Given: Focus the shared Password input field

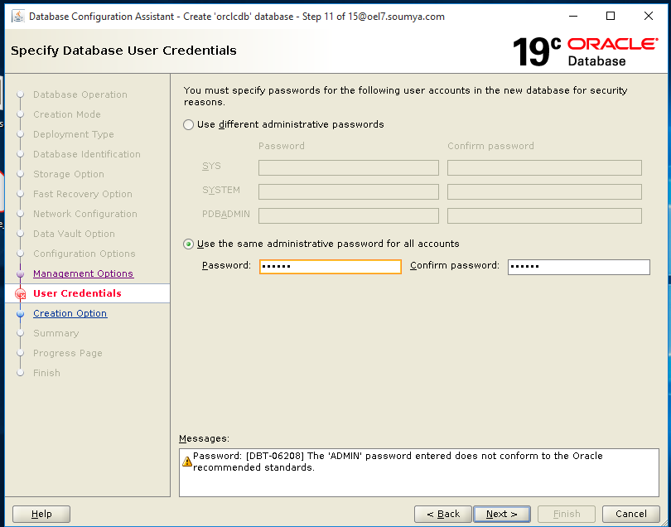Looking at the screenshot, I should (330, 267).
